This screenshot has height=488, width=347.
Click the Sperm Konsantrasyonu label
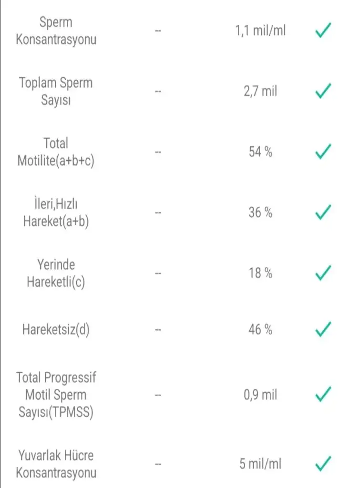pyautogui.click(x=56, y=30)
